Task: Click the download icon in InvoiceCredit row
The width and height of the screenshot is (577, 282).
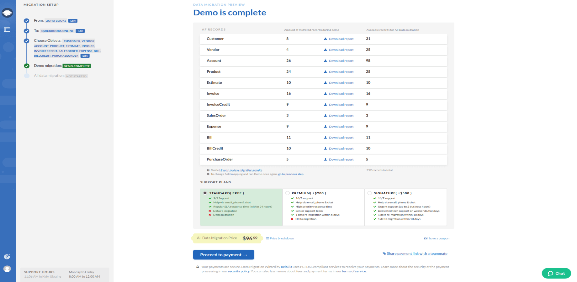Action: pos(326,105)
